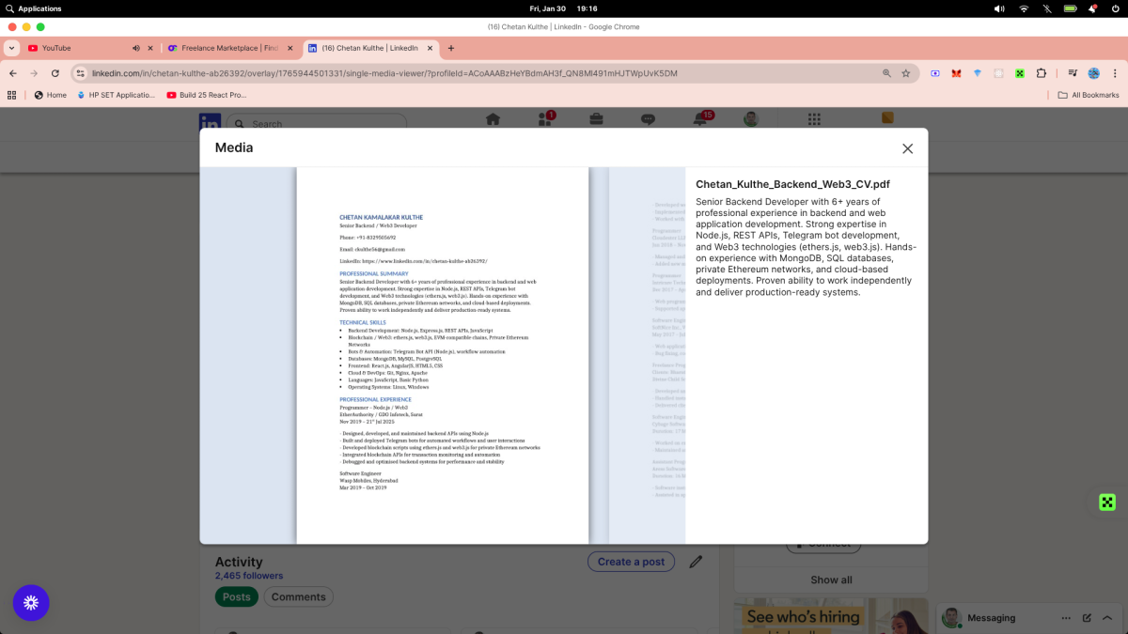Open the Chrome extensions puzzle icon
The width and height of the screenshot is (1128, 634).
click(x=1041, y=73)
